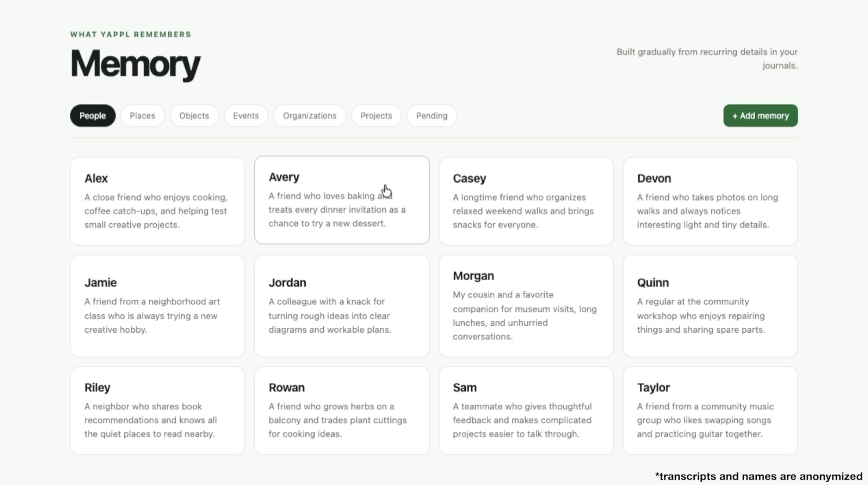
Task: Open the Morgan cousin memory card
Action: (526, 306)
